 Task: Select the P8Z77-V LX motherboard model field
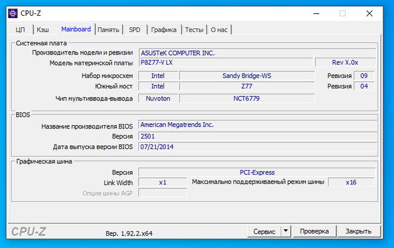click(225, 62)
